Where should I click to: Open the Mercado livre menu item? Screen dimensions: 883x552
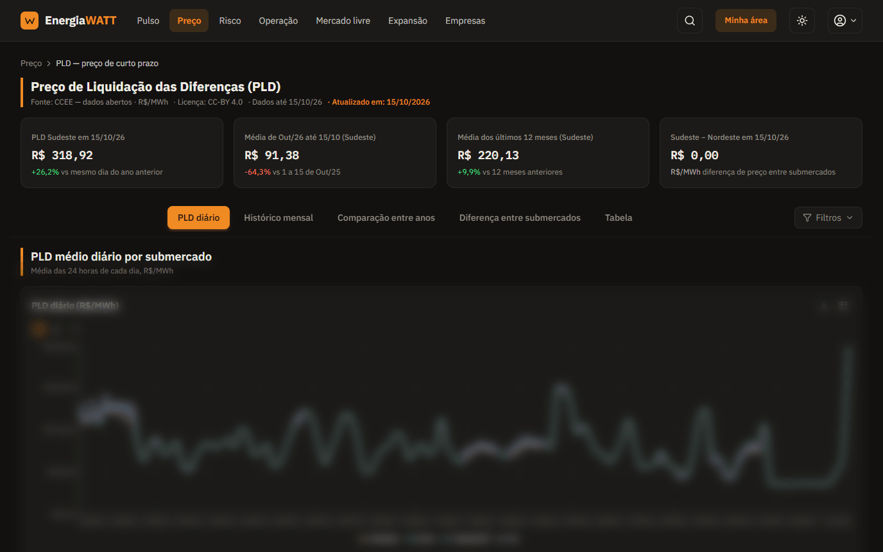click(343, 21)
